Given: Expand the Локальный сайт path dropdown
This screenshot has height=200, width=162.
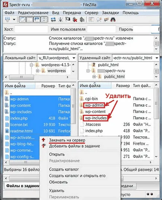Looking at the screenshot, I should click(74, 58).
